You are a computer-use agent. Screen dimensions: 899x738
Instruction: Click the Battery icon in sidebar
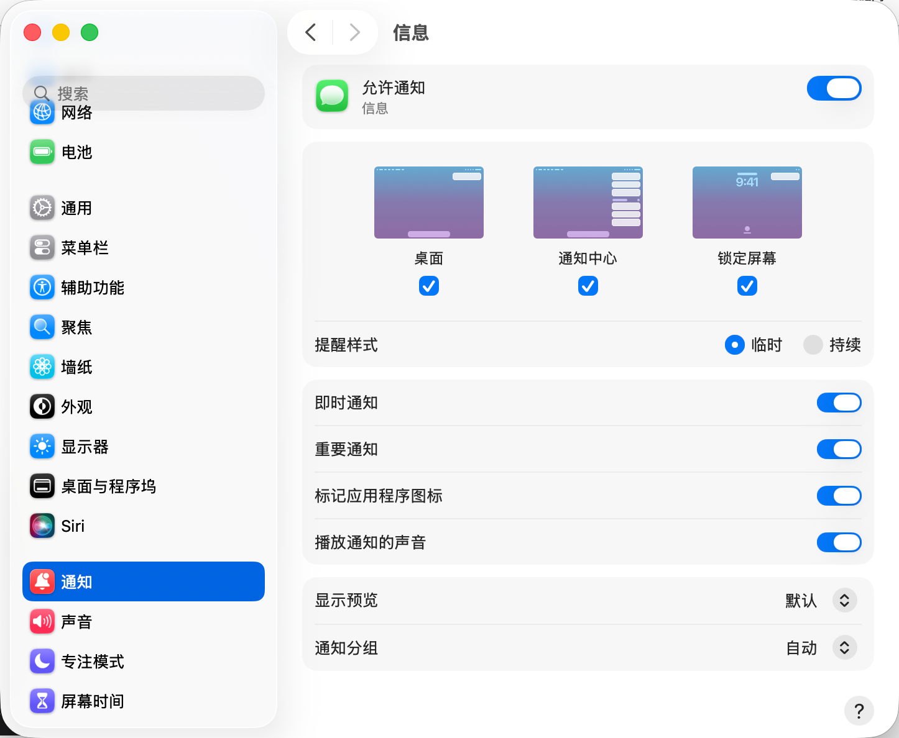42,152
